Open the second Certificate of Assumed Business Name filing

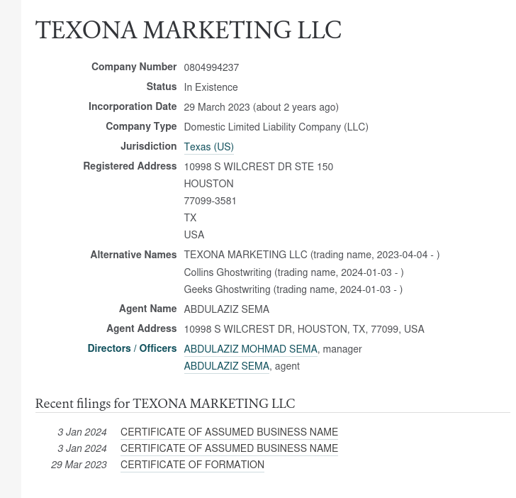coord(229,448)
